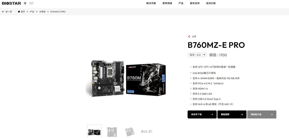Open the globe language selector

click(25, 3)
